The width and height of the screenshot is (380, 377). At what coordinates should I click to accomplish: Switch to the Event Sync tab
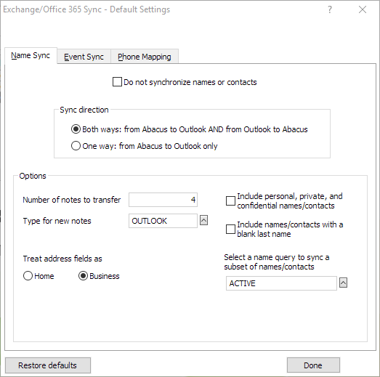click(84, 57)
